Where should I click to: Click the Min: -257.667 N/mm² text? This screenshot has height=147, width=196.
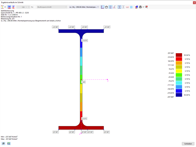(x=9, y=137)
